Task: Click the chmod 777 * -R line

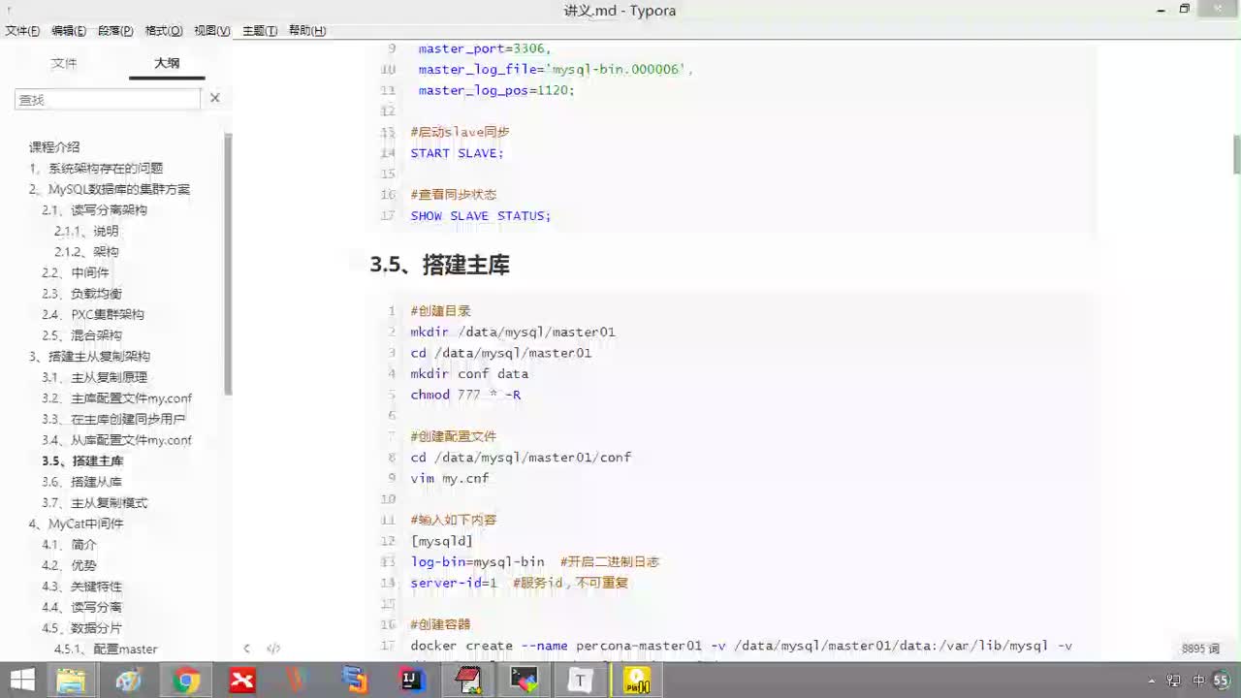Action: tap(465, 395)
